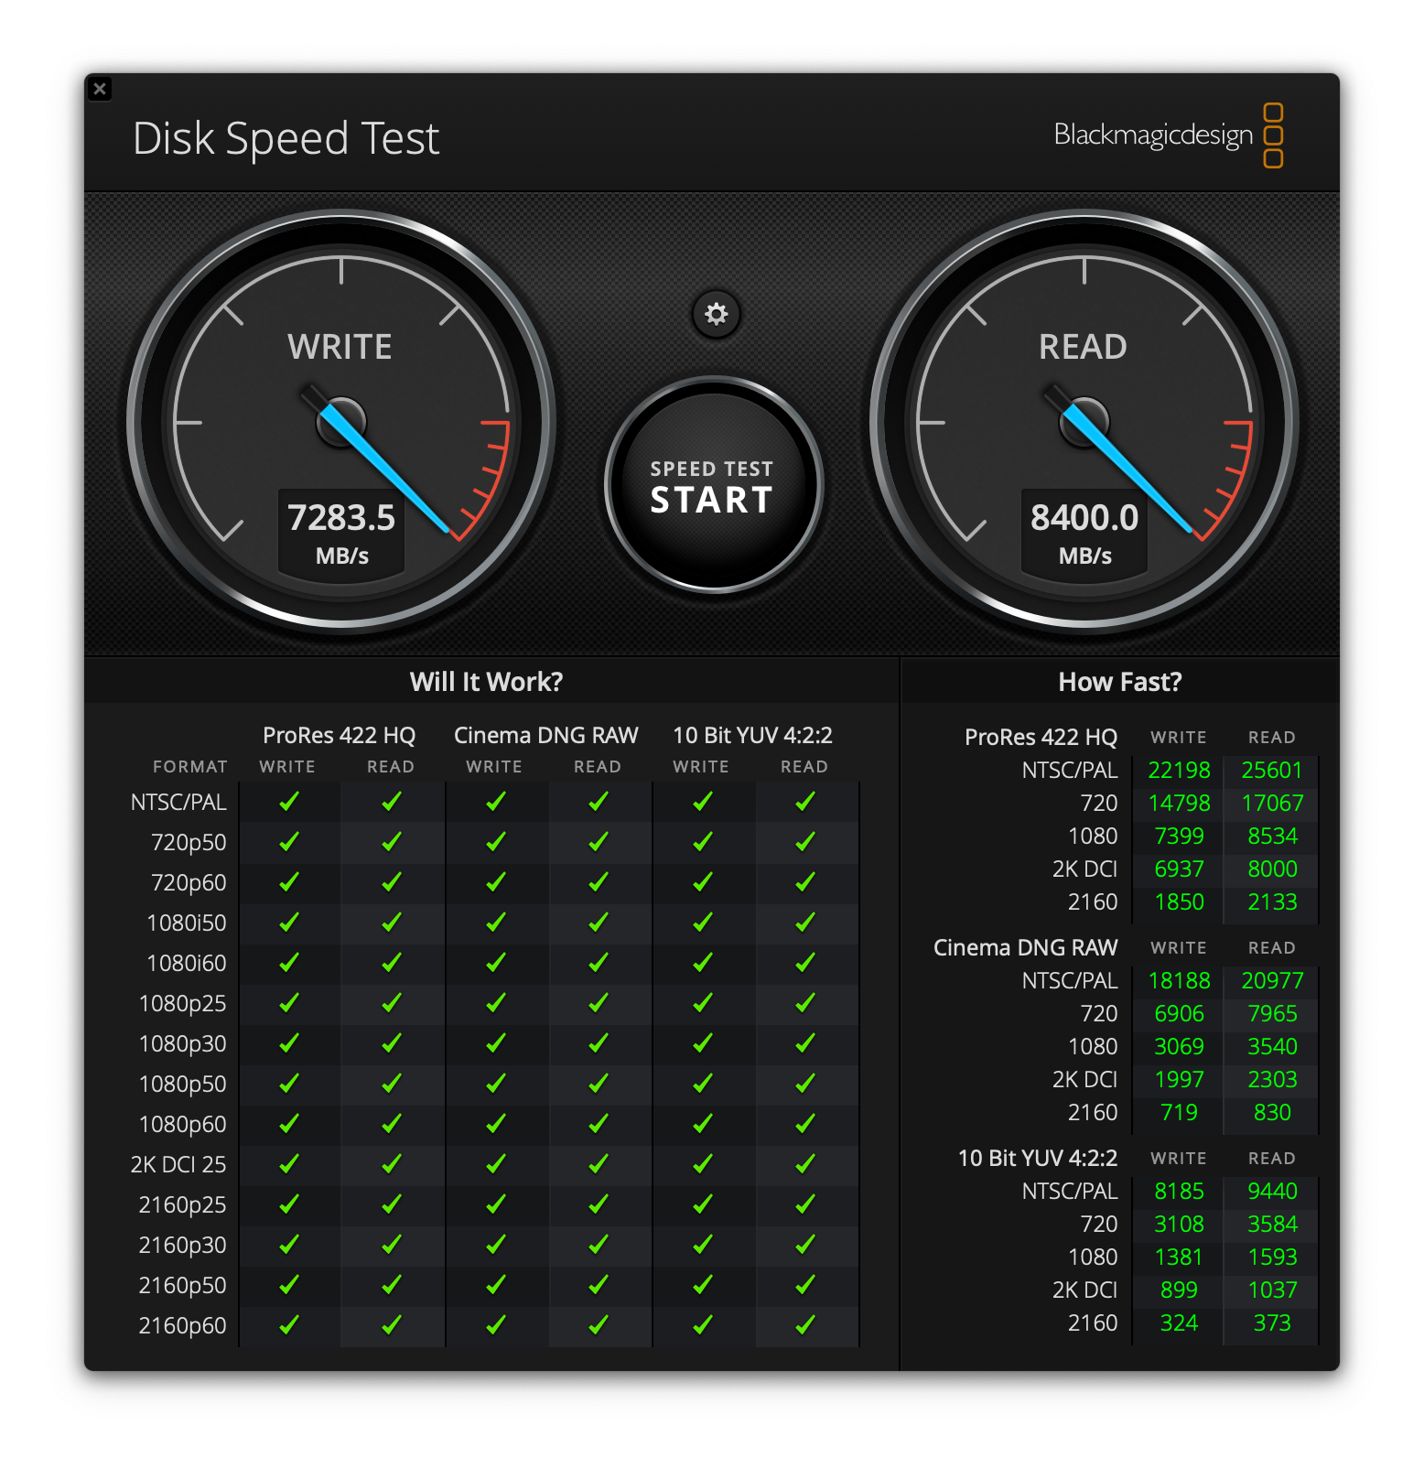Click 10 Bit YUV 2K DCI write value 899
Viewport: 1424px width, 1468px height.
[1179, 1290]
